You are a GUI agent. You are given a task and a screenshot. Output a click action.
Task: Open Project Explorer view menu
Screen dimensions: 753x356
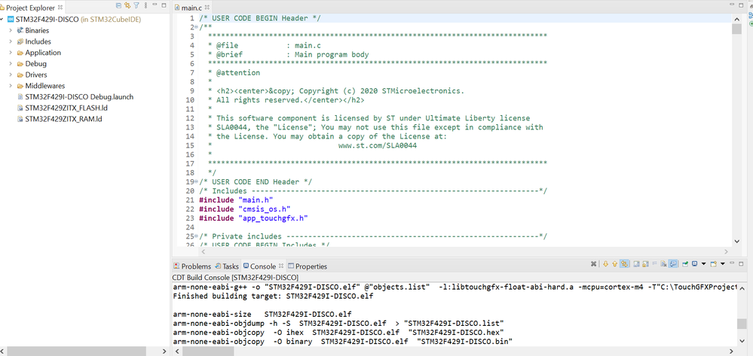(145, 5)
